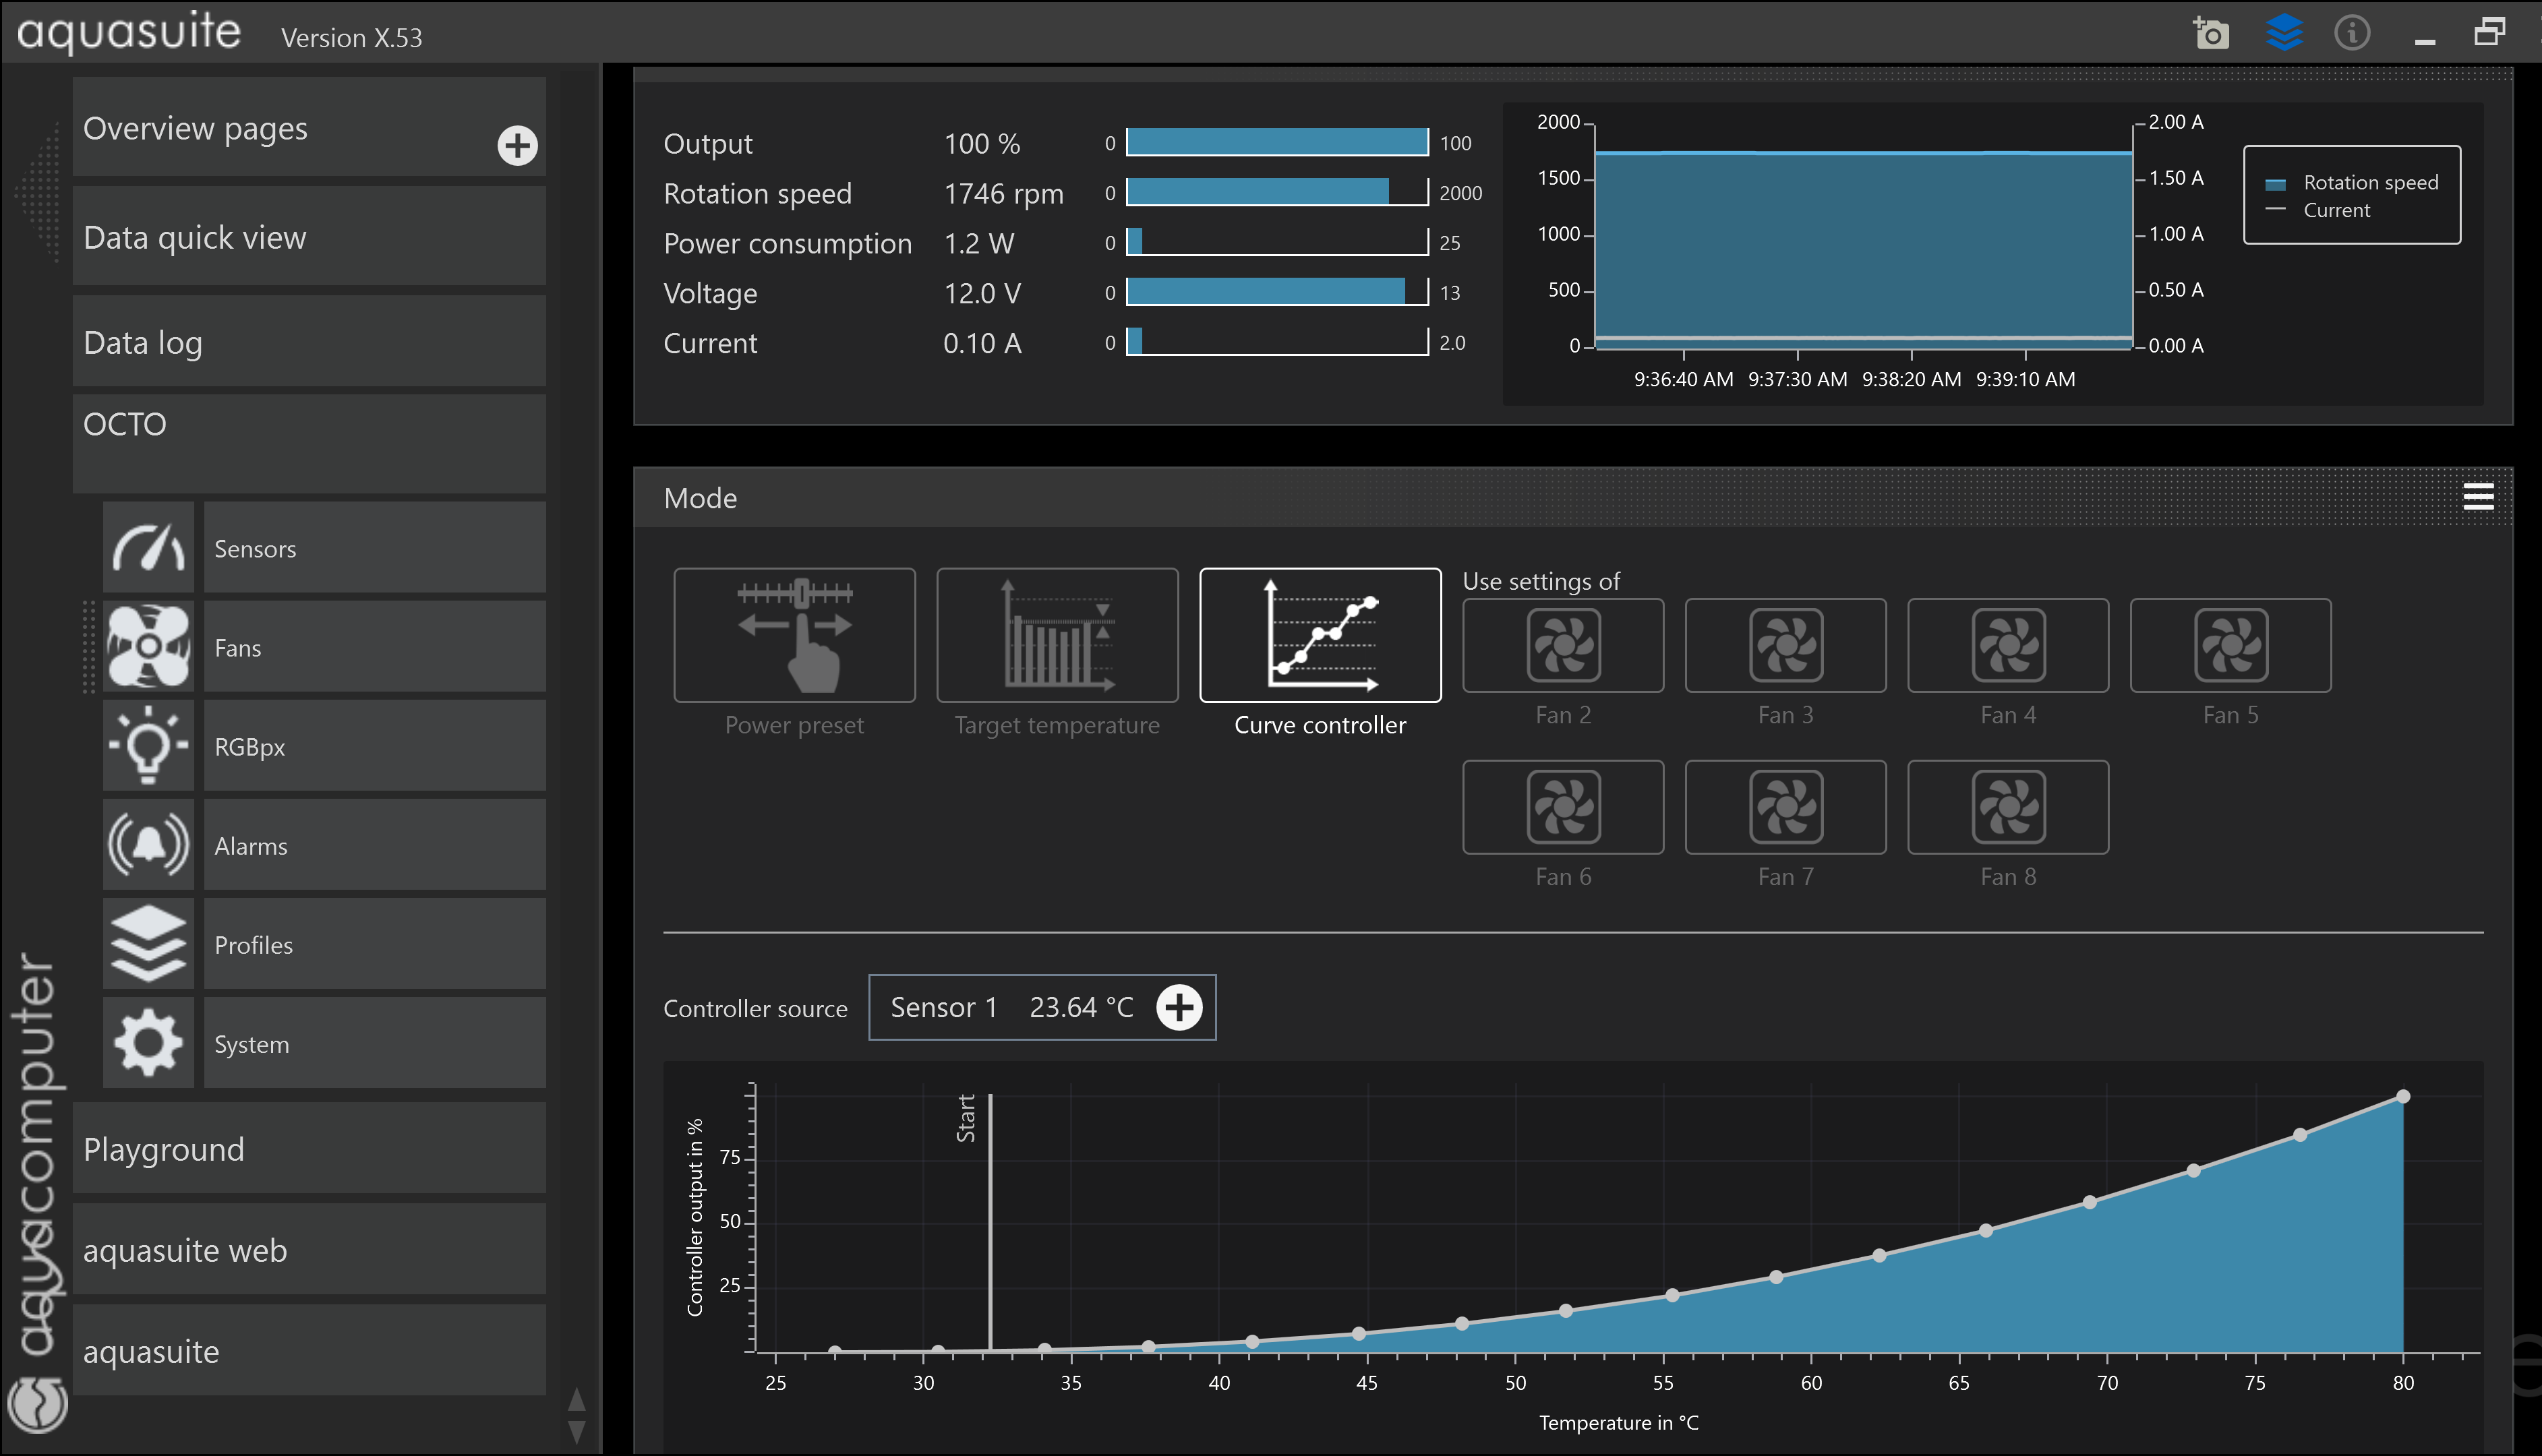This screenshot has width=2542, height=1456.
Task: Select Power preset mode
Action: [x=794, y=636]
